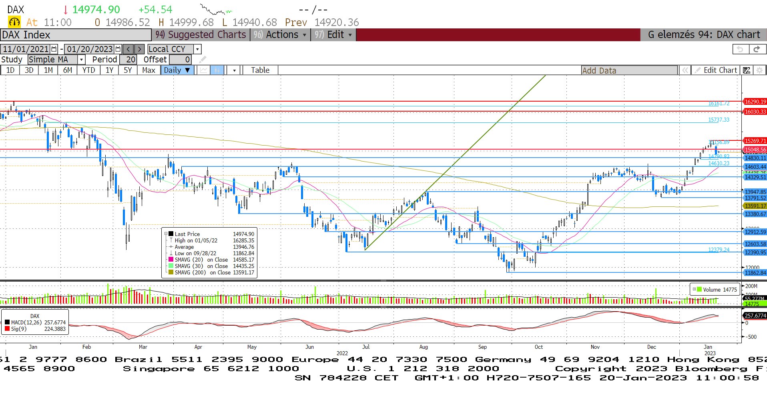The width and height of the screenshot is (767, 400).
Task: Select the 1M range tab
Action: click(x=48, y=70)
